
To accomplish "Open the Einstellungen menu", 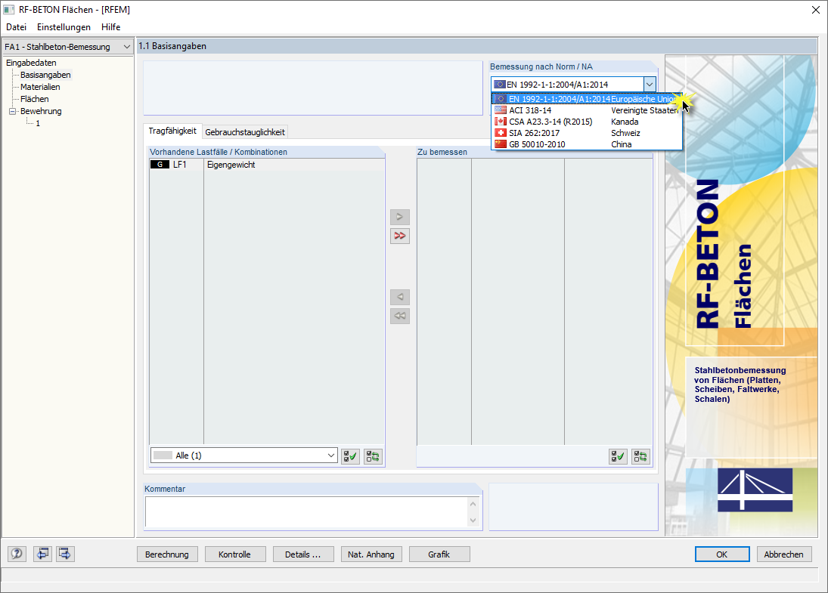I will point(64,27).
